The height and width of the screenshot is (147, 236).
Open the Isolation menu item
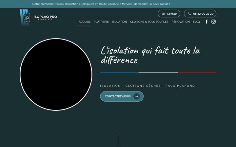pyautogui.click(x=119, y=22)
